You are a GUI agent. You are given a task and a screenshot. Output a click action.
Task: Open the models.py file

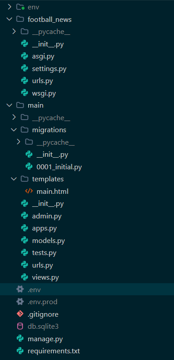click(x=48, y=241)
